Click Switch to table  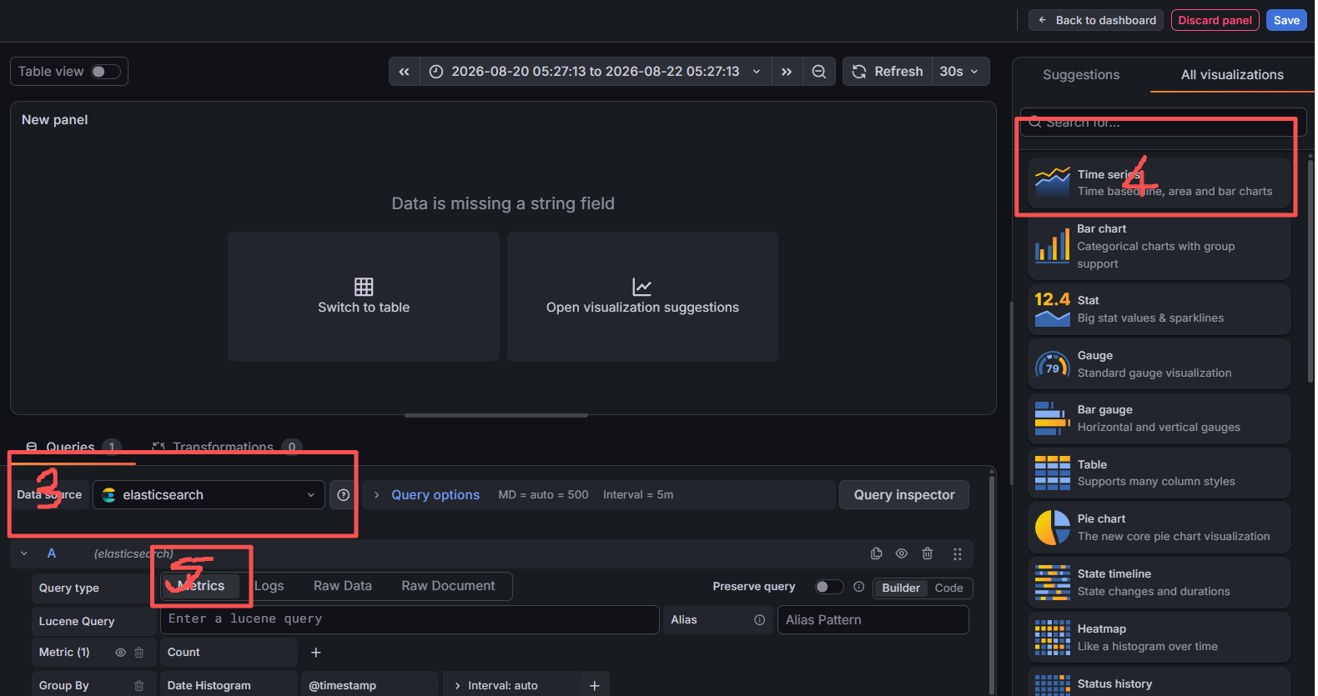point(364,297)
